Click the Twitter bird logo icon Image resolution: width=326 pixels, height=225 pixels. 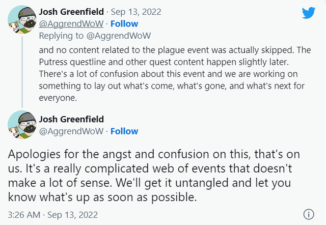309,13
